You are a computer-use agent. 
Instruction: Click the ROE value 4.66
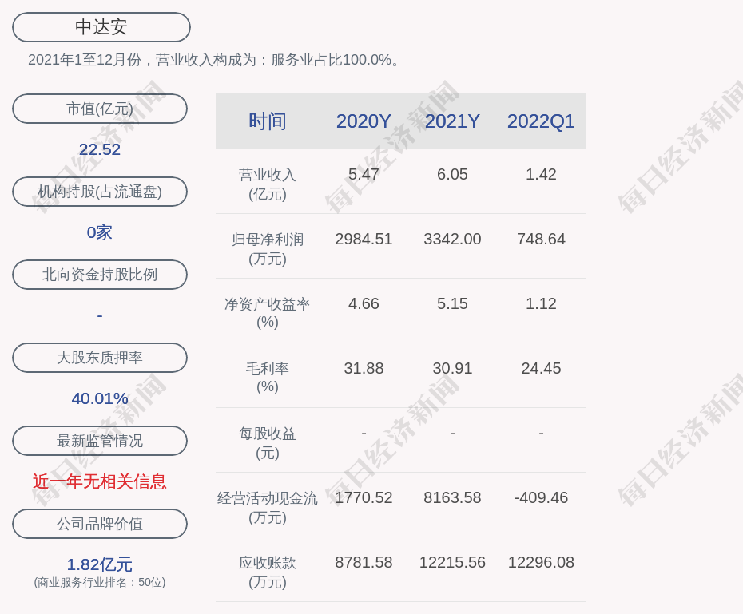pyautogui.click(x=364, y=303)
